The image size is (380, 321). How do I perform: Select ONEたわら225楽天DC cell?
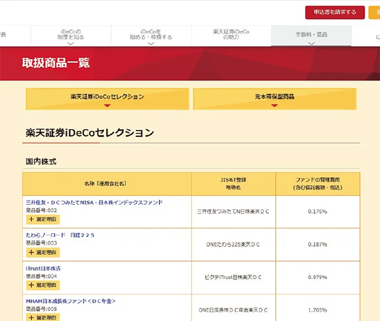coord(234,244)
